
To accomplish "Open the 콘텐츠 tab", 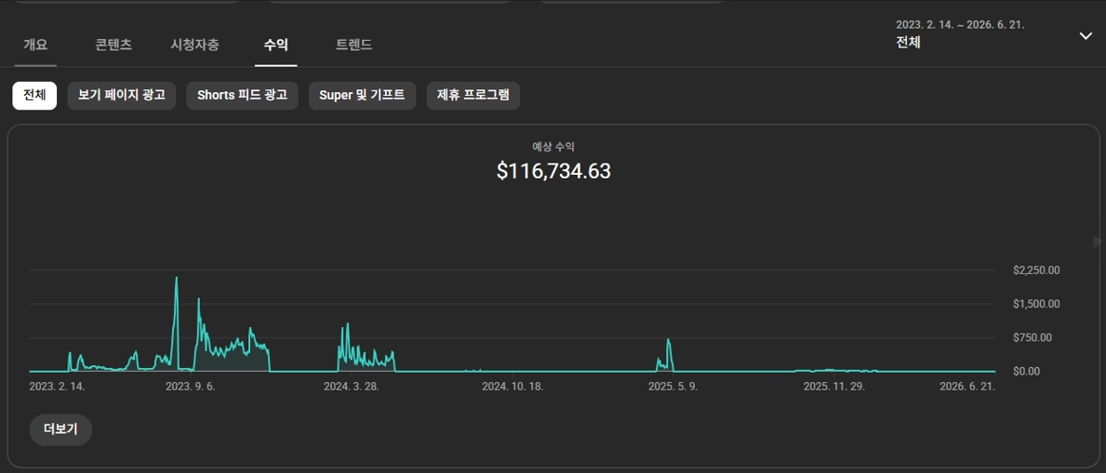I will pyautogui.click(x=113, y=46).
